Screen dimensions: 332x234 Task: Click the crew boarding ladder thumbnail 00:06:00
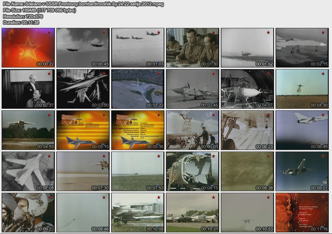[193, 130]
